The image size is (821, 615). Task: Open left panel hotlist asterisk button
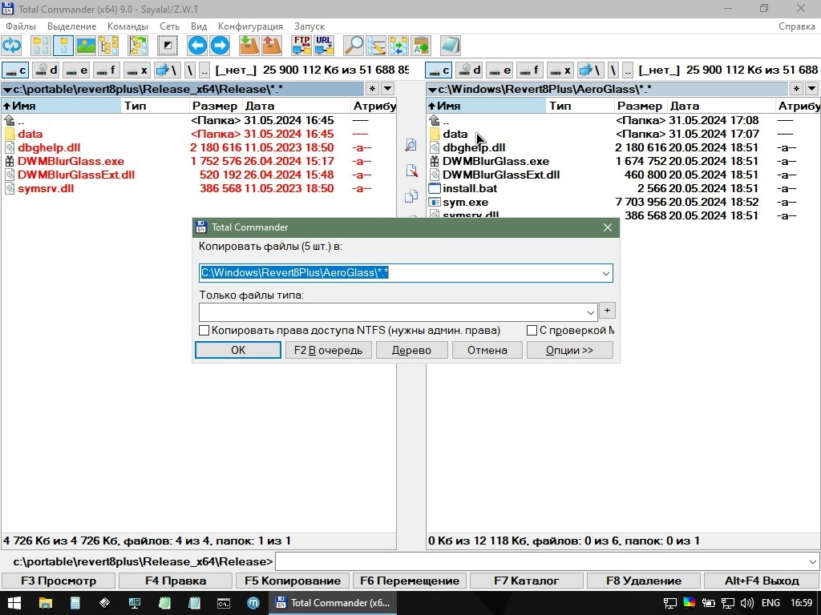[372, 89]
